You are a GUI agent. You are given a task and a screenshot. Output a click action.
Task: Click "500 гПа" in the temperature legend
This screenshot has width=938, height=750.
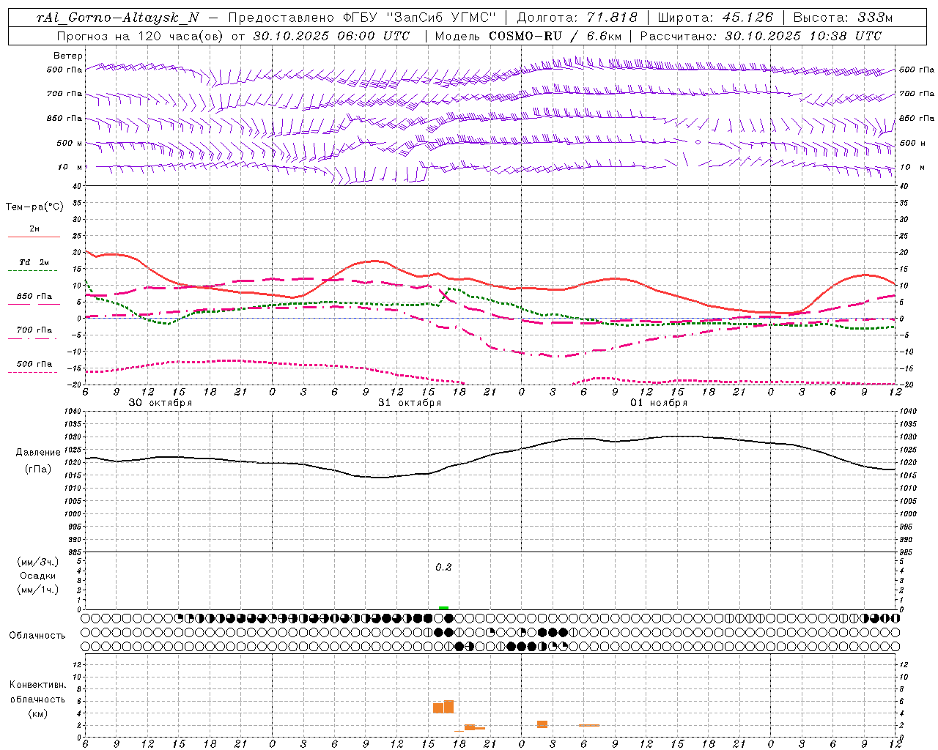point(34,364)
